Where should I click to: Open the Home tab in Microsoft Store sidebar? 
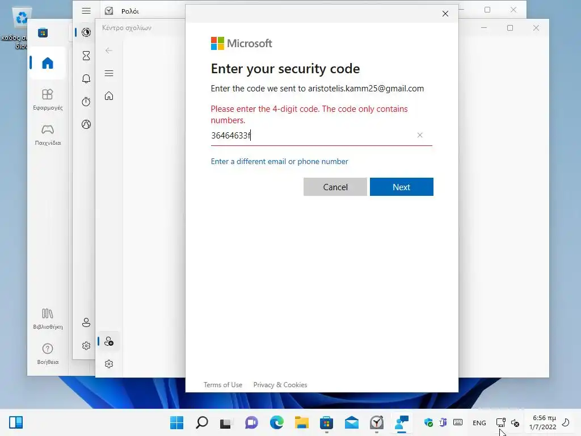[48, 63]
